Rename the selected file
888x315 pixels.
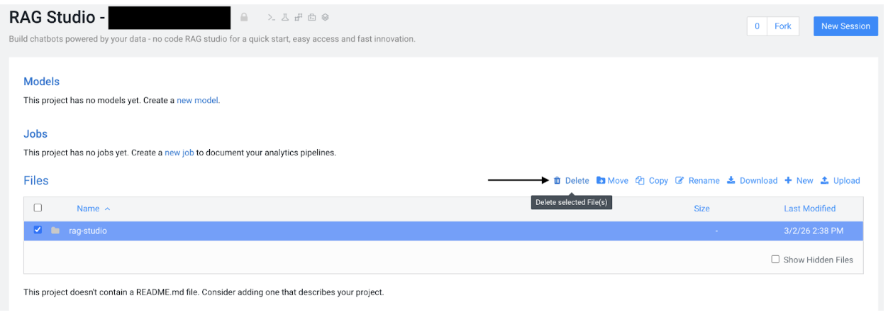697,181
